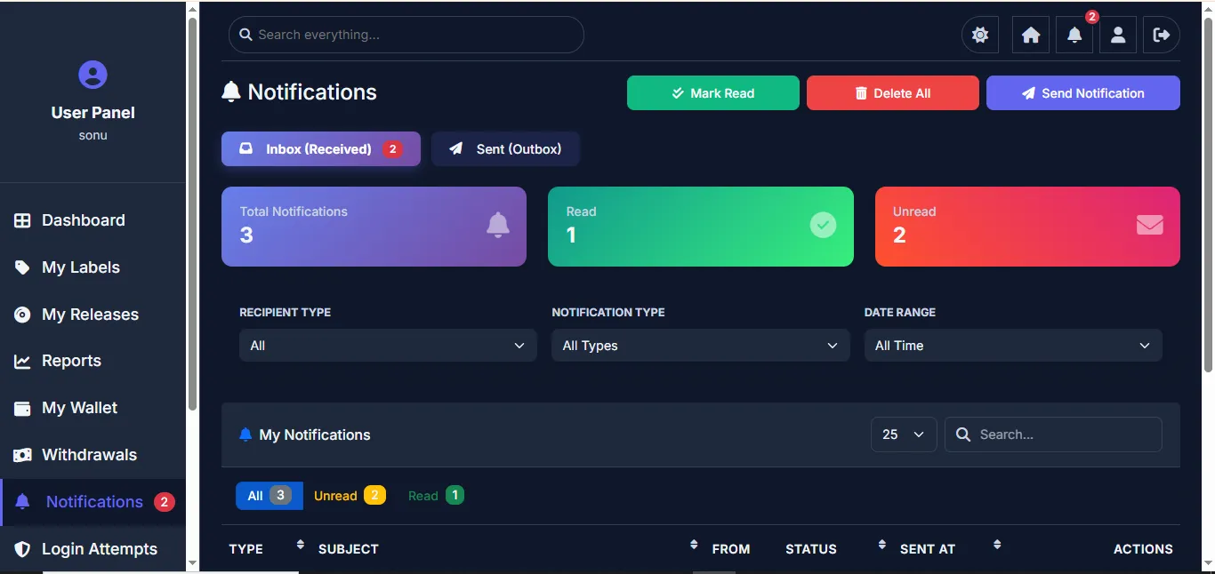Click the Read count card
Image resolution: width=1215 pixels, height=574 pixels.
pos(701,227)
